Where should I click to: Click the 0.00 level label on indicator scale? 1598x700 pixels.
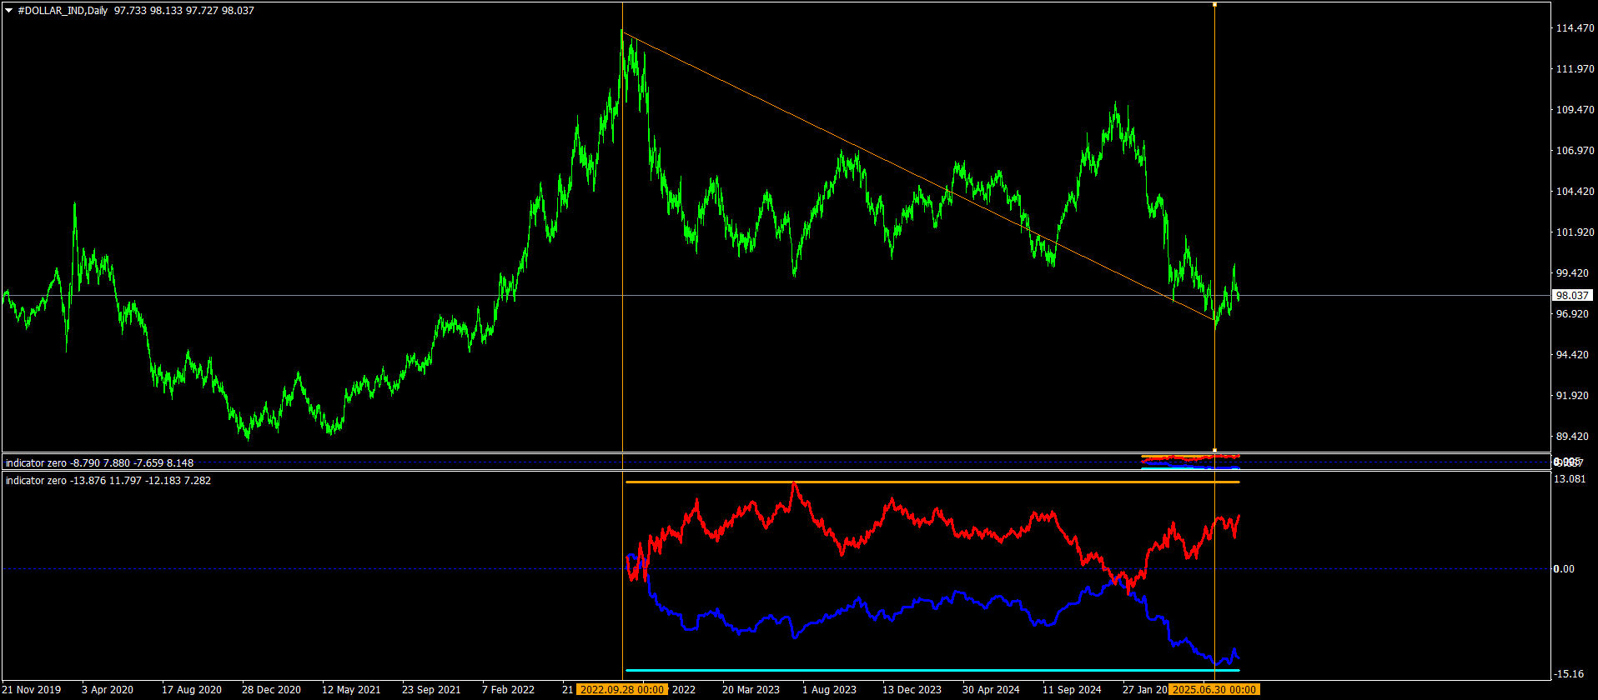[1563, 569]
